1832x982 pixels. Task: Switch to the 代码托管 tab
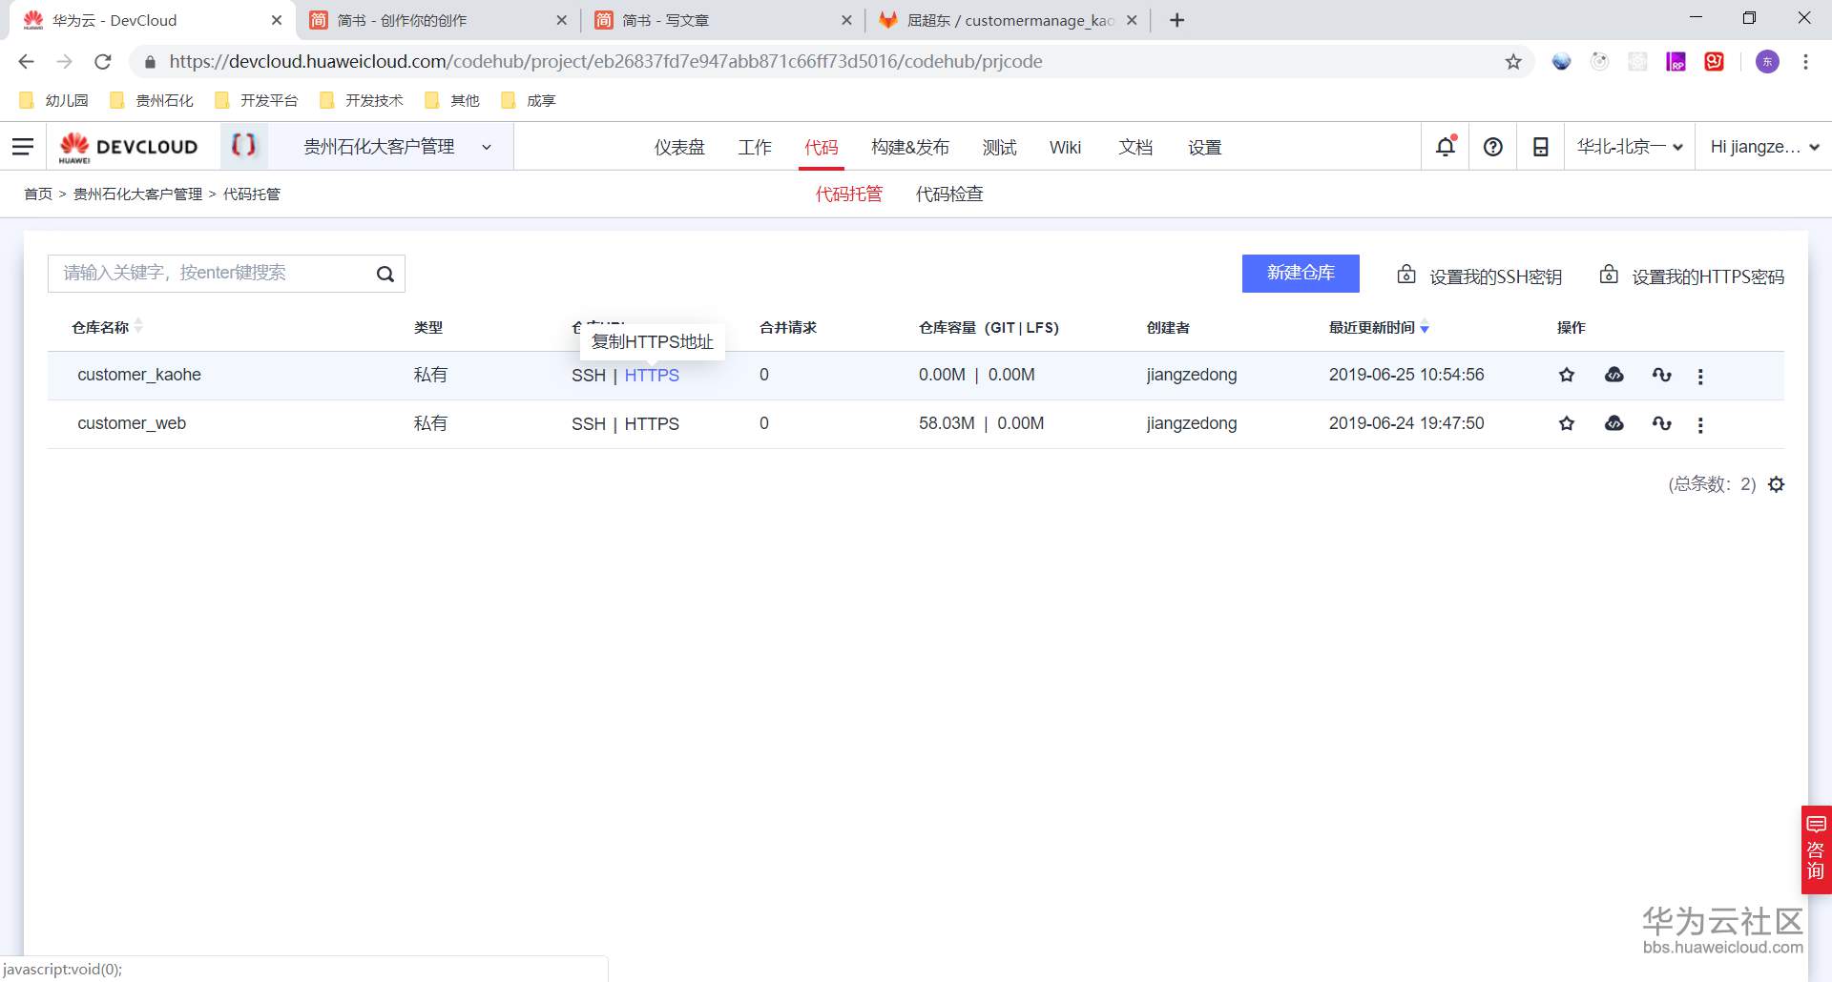click(x=849, y=194)
